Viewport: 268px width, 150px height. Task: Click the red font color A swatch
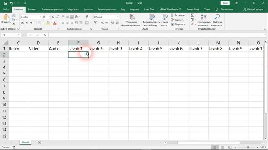(55, 23)
